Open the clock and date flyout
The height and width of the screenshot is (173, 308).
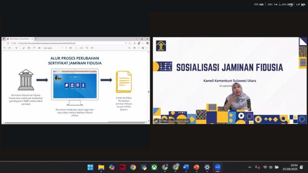(x=290, y=167)
